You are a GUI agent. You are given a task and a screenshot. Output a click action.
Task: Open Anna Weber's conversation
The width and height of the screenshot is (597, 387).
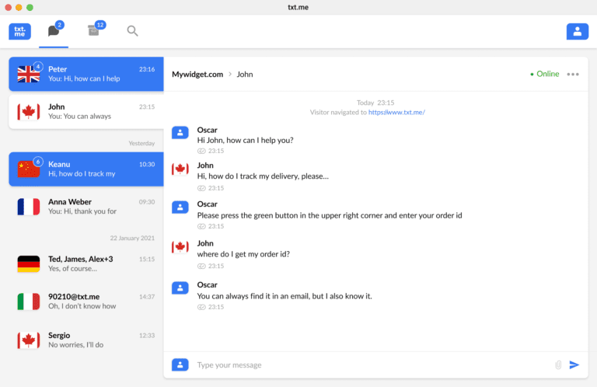tap(86, 206)
